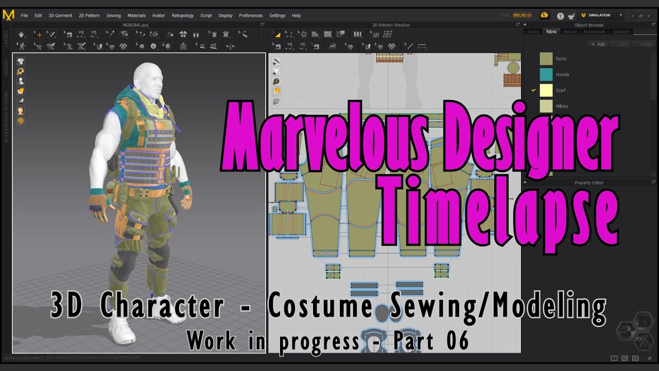The height and width of the screenshot is (371, 659).
Task: Click the locked Fasten Button icon
Action: [166, 46]
